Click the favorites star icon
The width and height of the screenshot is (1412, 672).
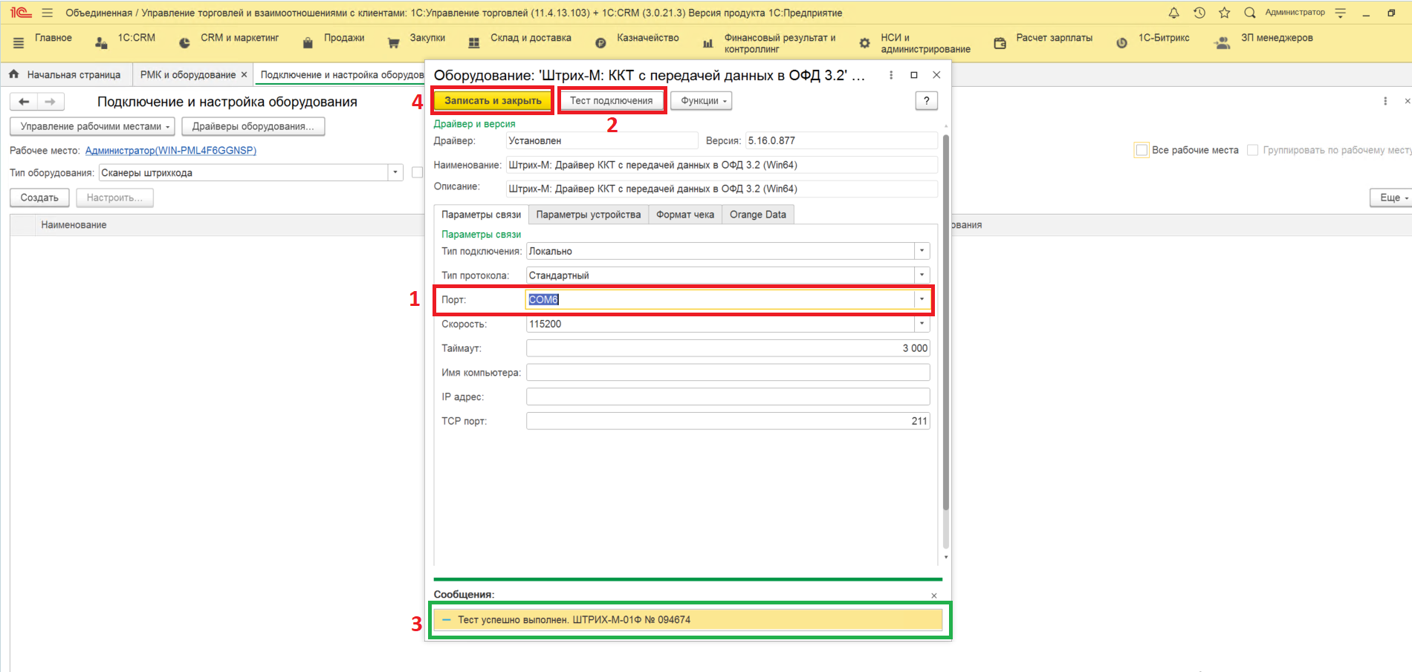1224,13
